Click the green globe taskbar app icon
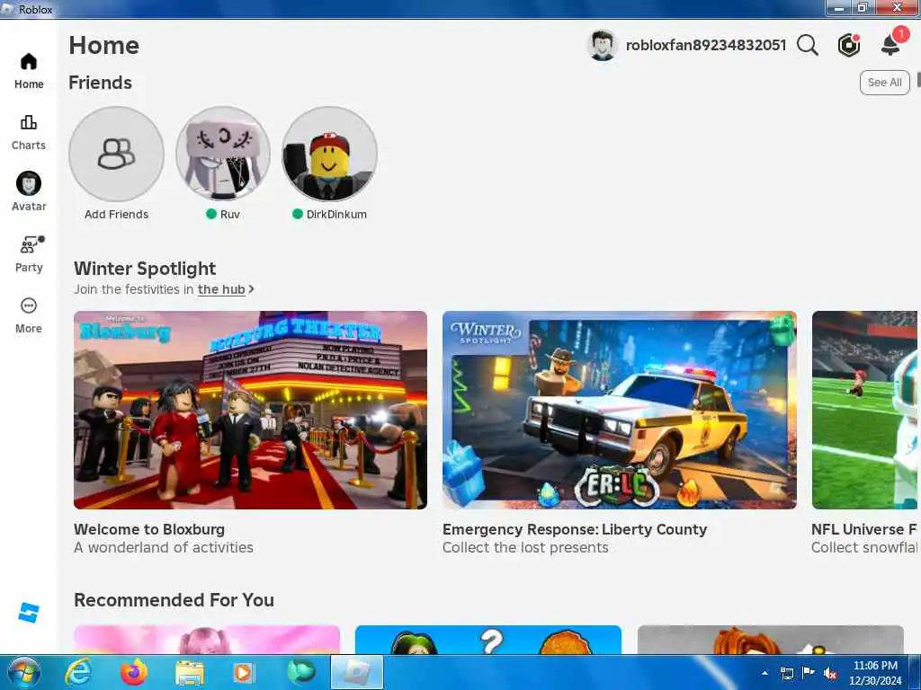 click(x=301, y=672)
